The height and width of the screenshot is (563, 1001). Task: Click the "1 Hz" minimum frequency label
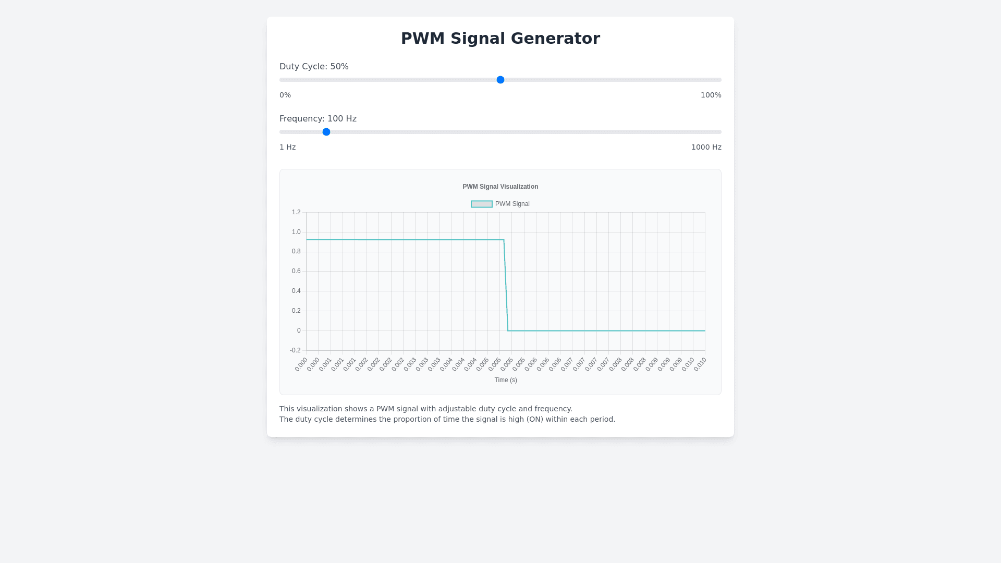pos(288,147)
